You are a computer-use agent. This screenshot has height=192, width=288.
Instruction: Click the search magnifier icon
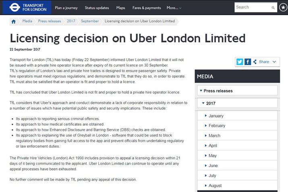[x=273, y=7]
